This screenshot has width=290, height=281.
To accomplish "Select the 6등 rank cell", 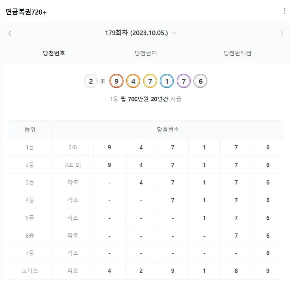I will (30, 236).
